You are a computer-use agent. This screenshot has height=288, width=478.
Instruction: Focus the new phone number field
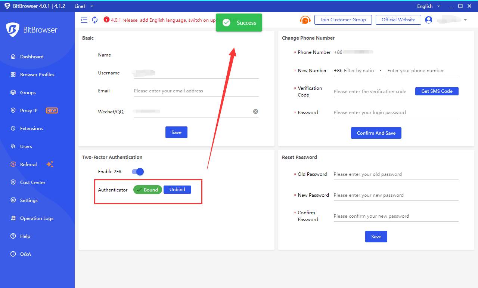point(423,71)
